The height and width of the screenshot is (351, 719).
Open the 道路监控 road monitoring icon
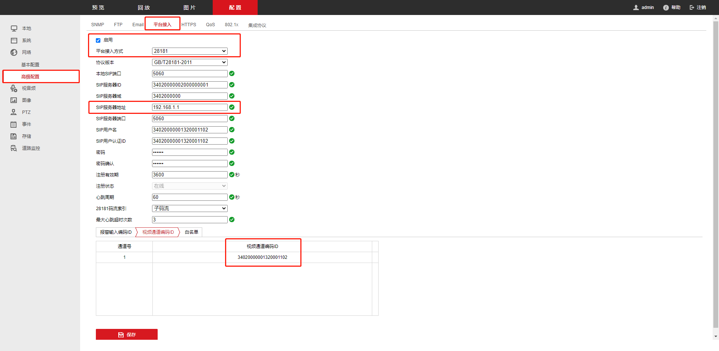coord(14,148)
